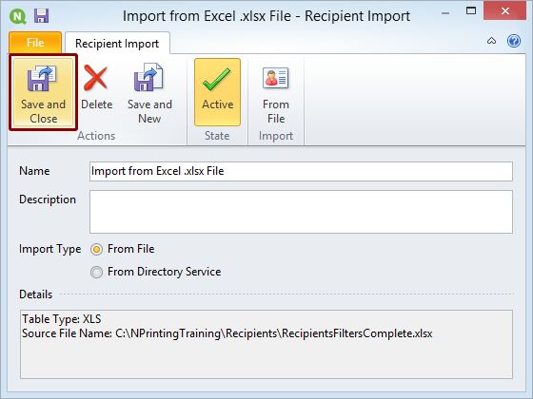Click the Details box showing source file
The width and height of the screenshot is (533, 399).
point(266,344)
